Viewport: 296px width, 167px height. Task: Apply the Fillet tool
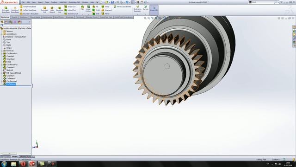pos(82,8)
